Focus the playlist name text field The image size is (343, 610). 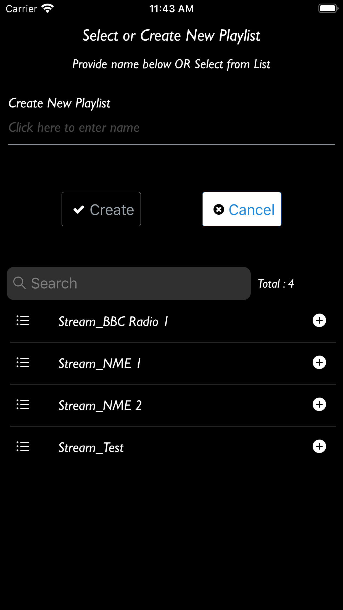[171, 128]
